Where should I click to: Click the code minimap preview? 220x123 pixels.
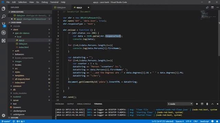tap(209, 15)
